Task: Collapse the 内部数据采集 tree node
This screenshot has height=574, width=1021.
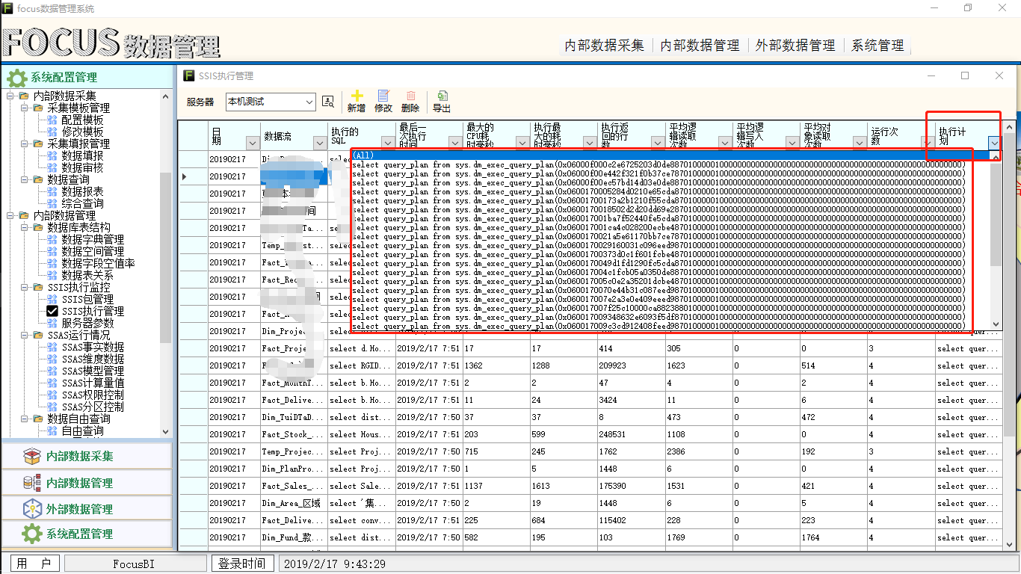Action: point(10,96)
